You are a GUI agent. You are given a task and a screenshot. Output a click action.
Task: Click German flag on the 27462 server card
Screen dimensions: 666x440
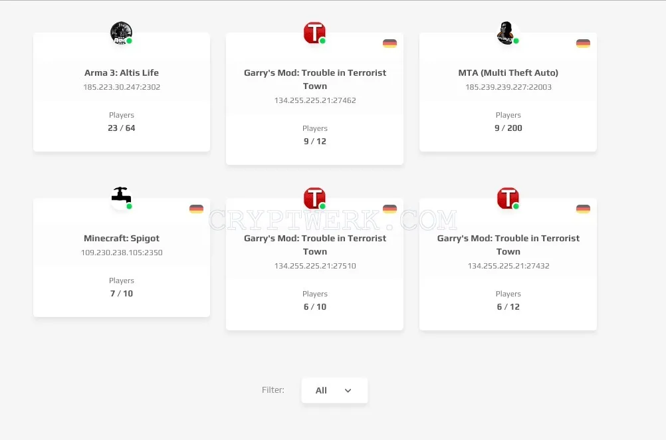[389, 43]
